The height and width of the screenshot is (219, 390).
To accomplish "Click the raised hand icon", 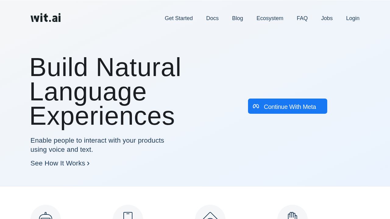I will coord(292,216).
